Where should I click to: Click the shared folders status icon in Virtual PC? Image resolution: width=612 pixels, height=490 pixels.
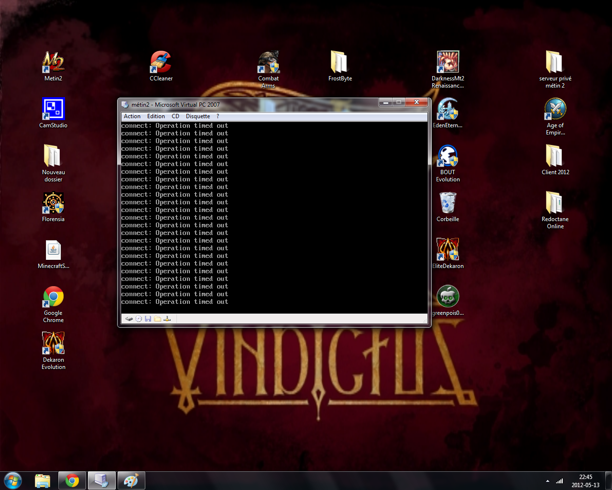point(157,319)
